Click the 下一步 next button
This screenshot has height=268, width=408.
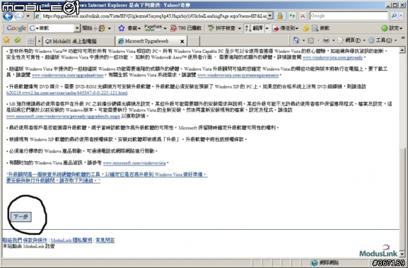tap(21, 217)
